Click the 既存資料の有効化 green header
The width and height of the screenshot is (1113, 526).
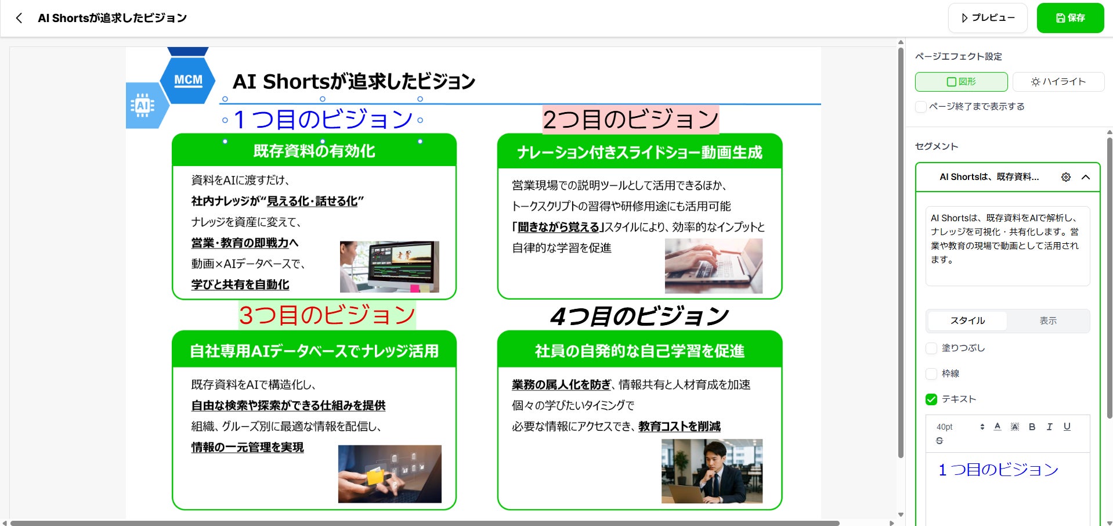(x=314, y=151)
